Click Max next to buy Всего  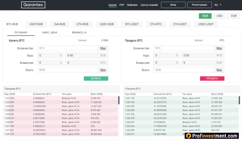(103, 70)
